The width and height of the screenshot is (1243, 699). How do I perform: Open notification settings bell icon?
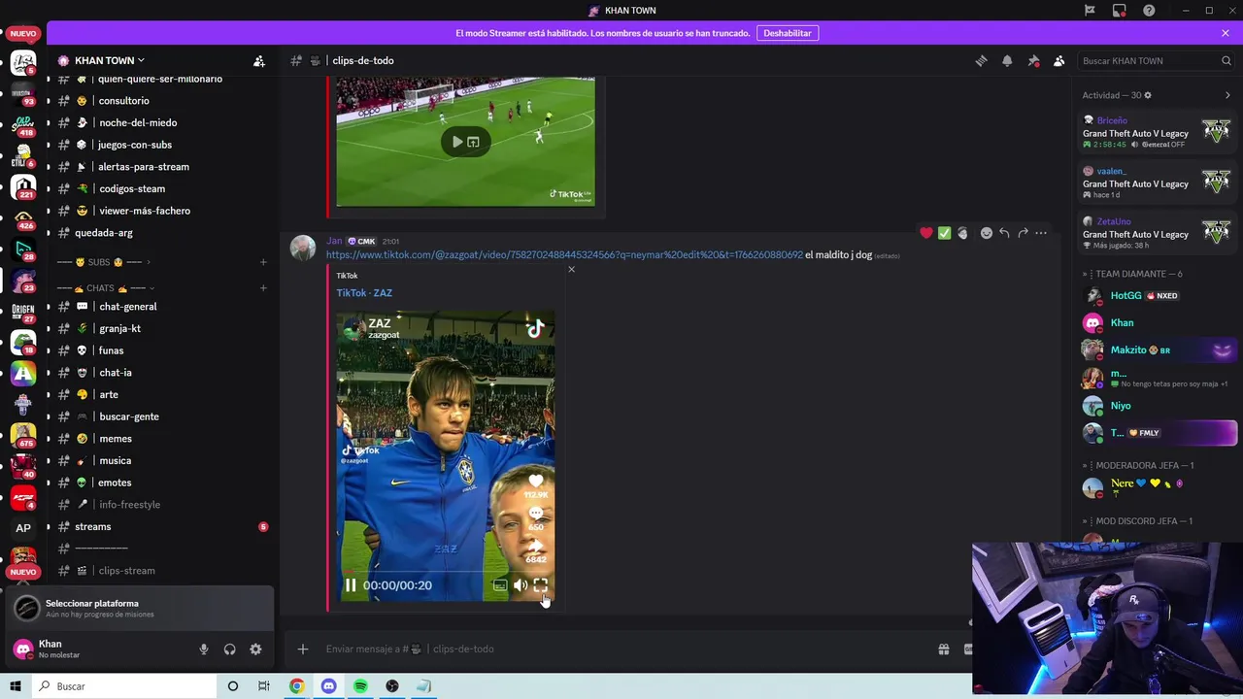pyautogui.click(x=1007, y=60)
